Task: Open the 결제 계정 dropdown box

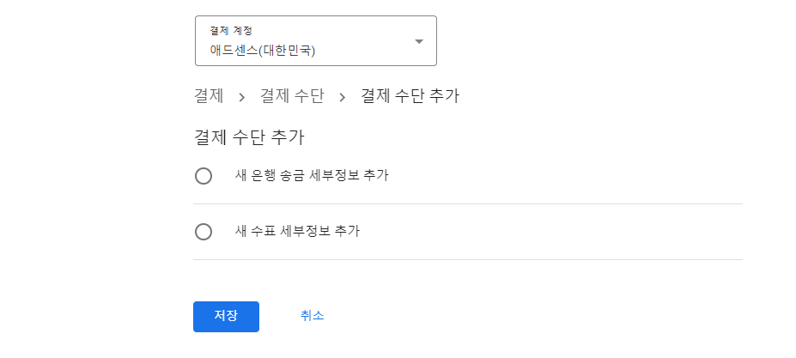Action: tap(316, 40)
